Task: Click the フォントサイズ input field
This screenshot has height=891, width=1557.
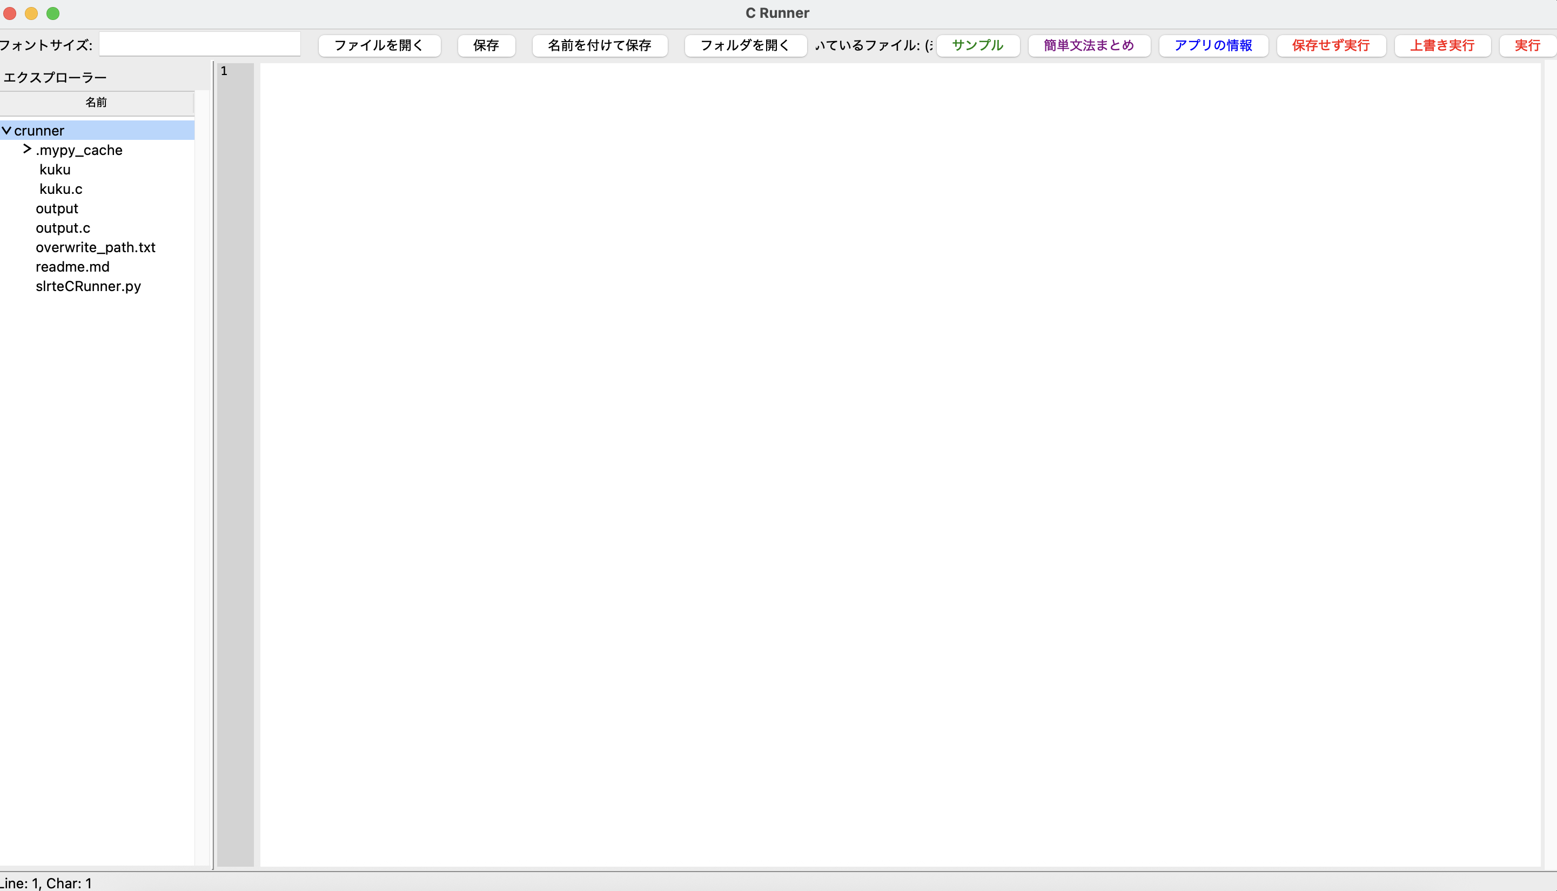Action: tap(199, 43)
